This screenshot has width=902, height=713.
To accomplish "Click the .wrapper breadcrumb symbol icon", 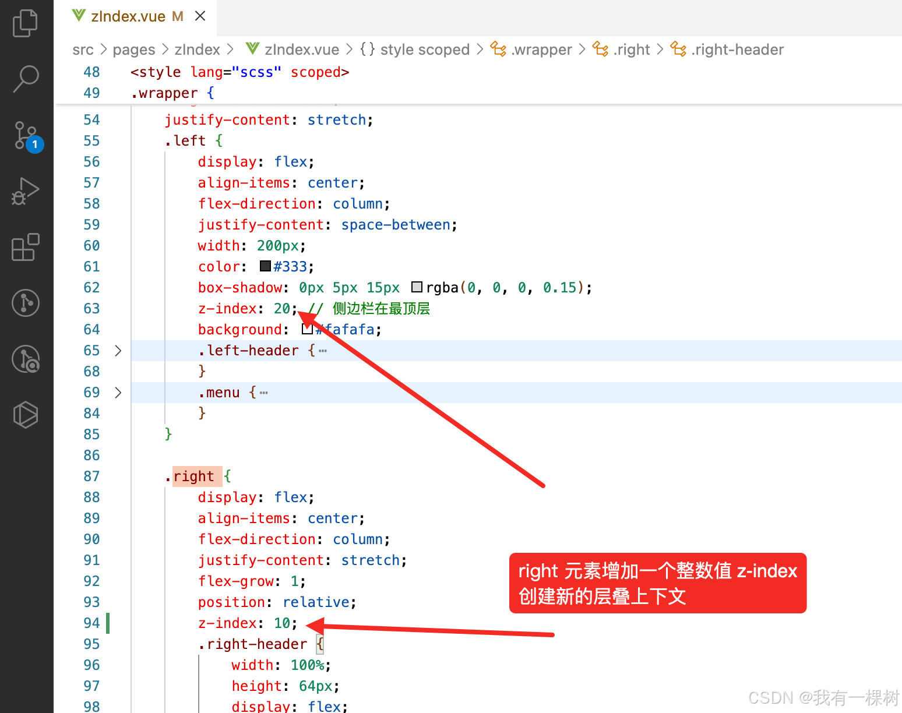I will coord(498,49).
